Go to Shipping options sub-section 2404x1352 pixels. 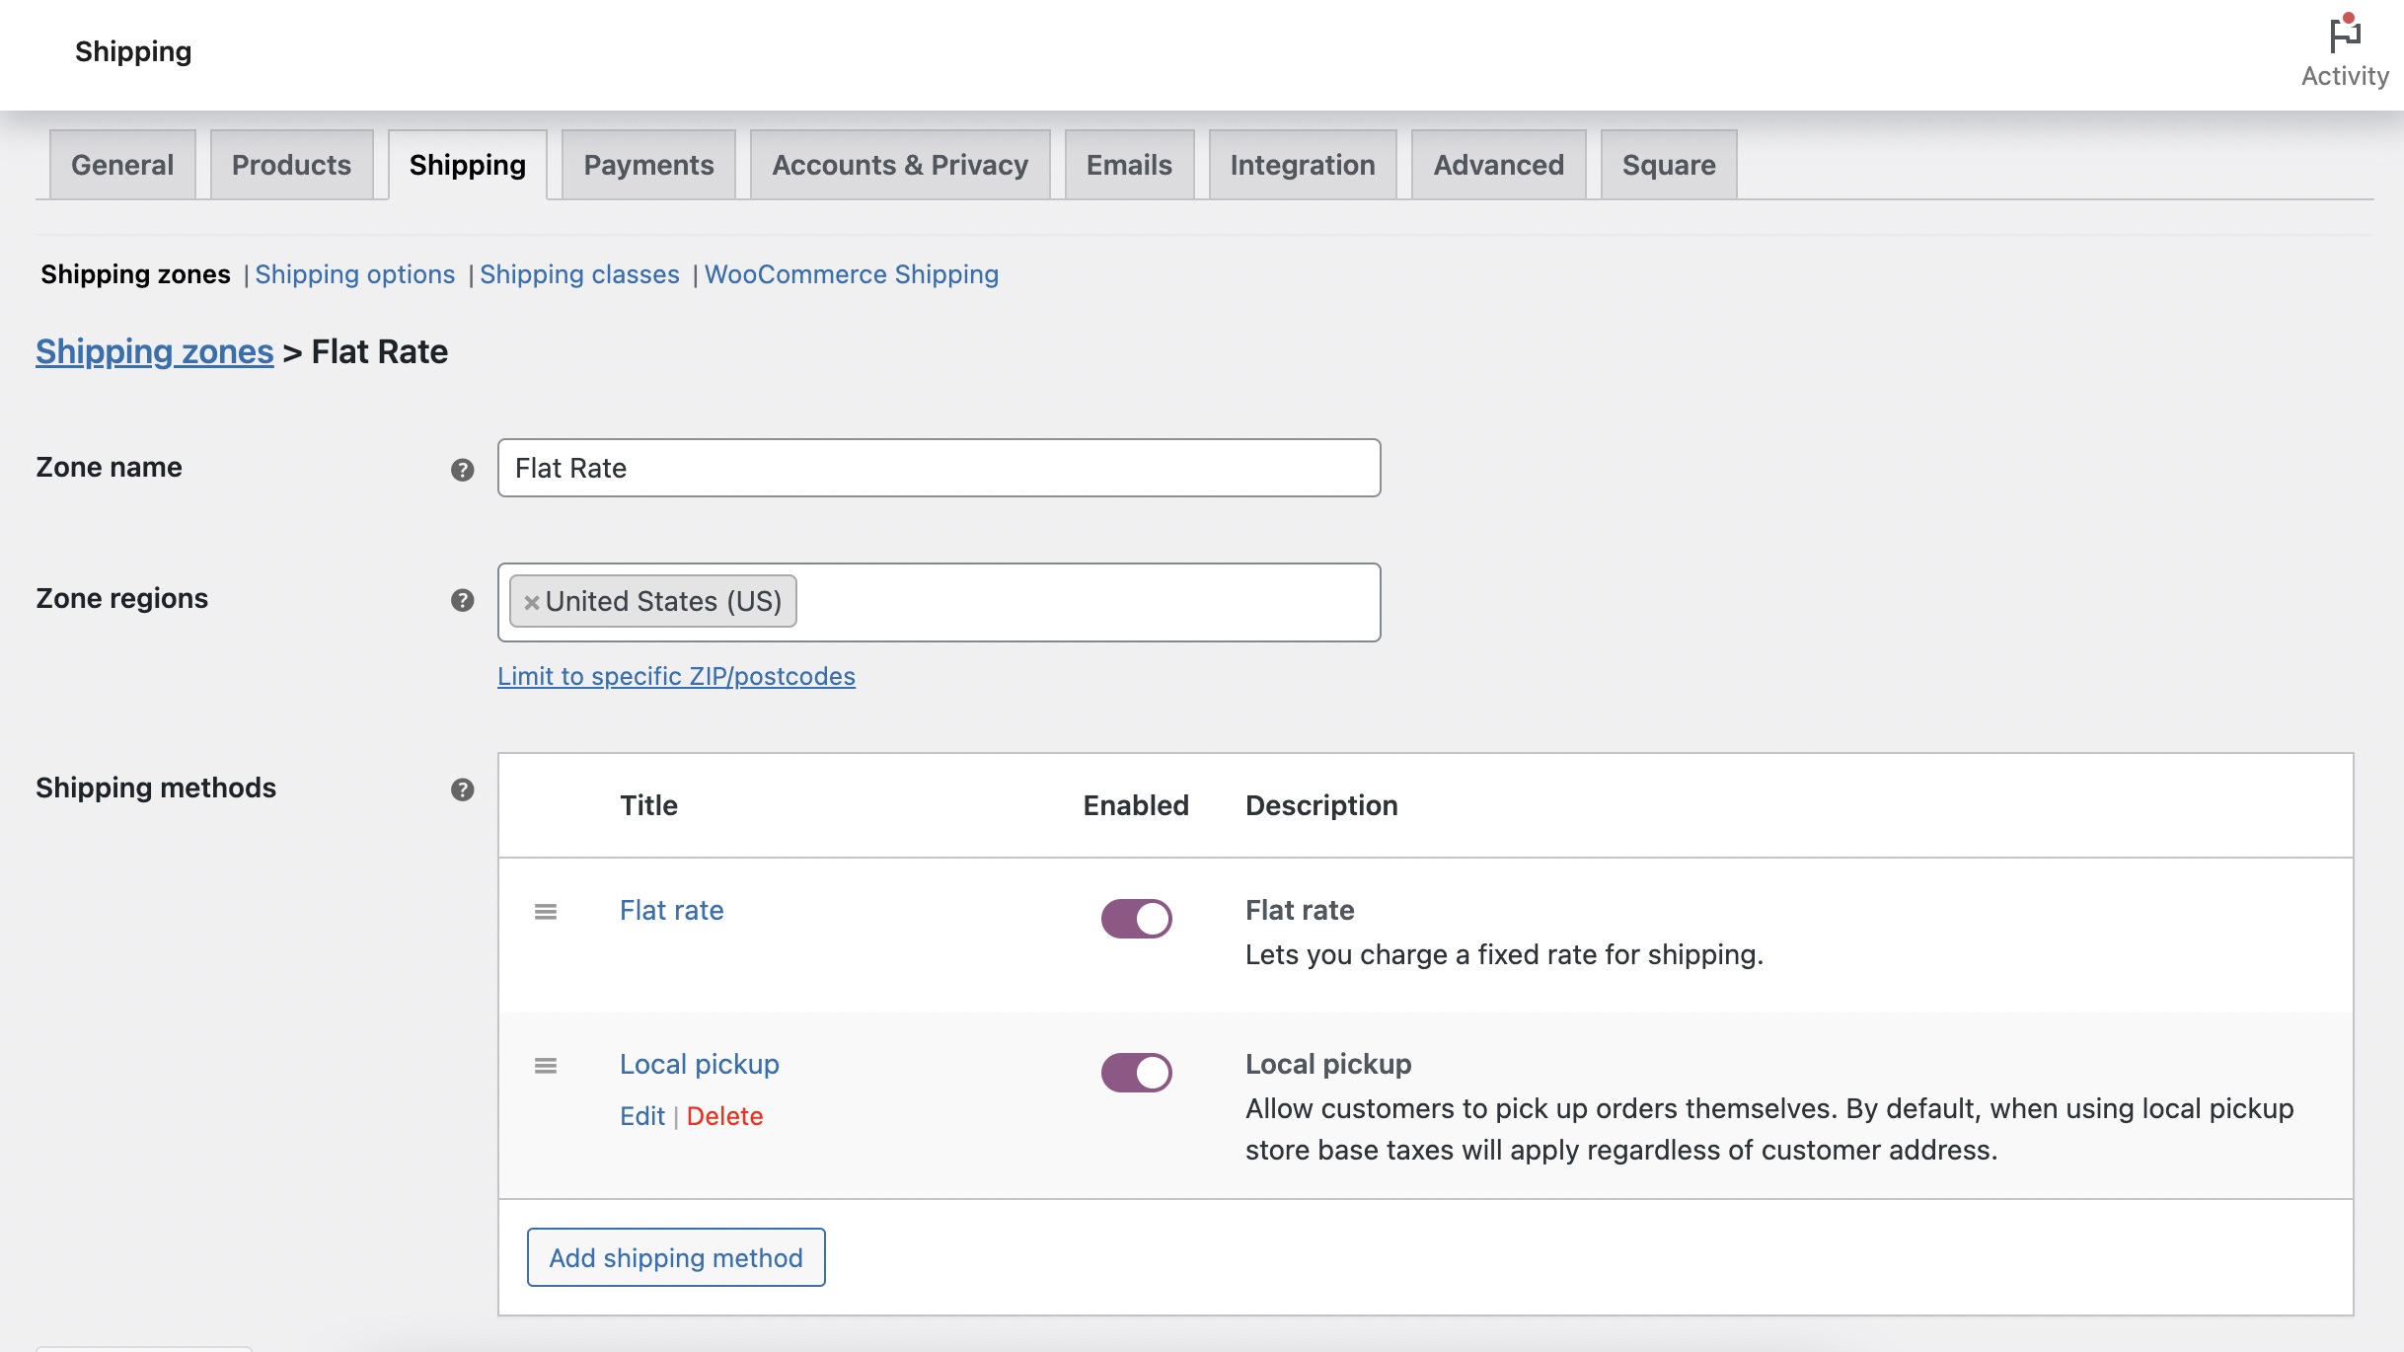point(355,274)
